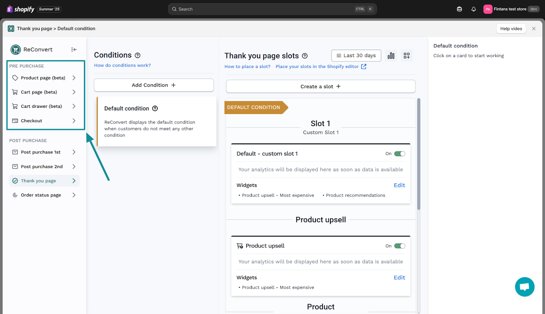The image size is (545, 314).
Task: Open 'How do conditions work?' link
Action: (122, 65)
